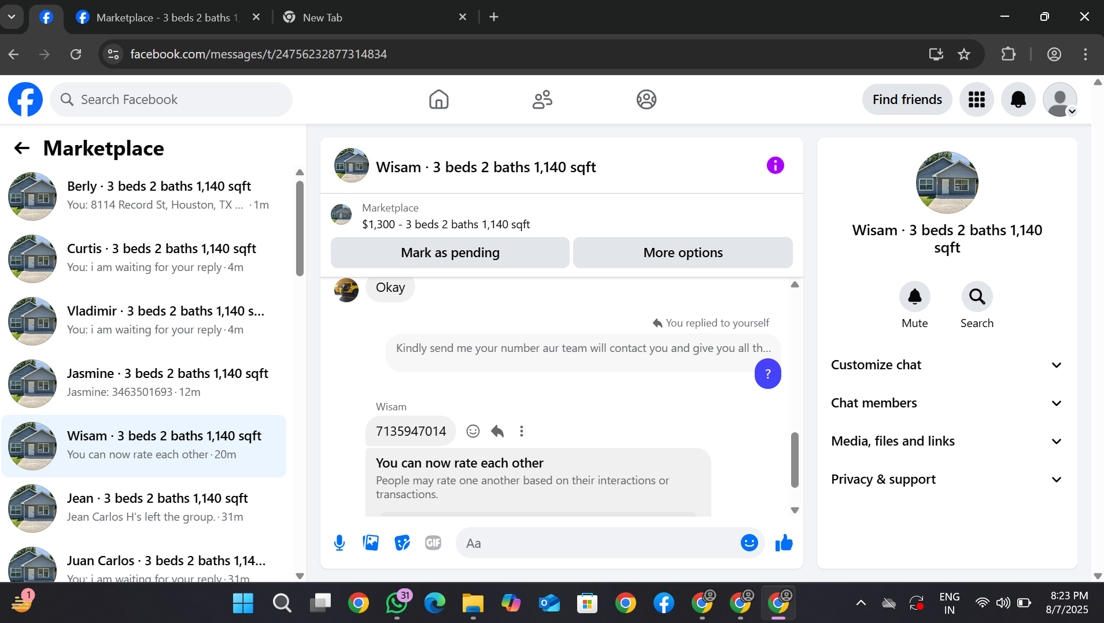1104x623 pixels.
Task: Reply to the 7135947014 message
Action: click(497, 431)
